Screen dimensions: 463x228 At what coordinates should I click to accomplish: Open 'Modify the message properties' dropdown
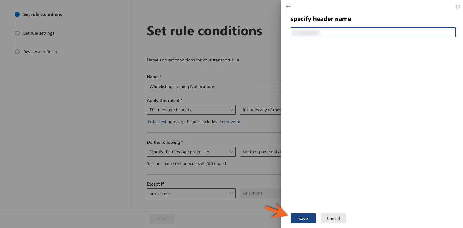coord(191,152)
